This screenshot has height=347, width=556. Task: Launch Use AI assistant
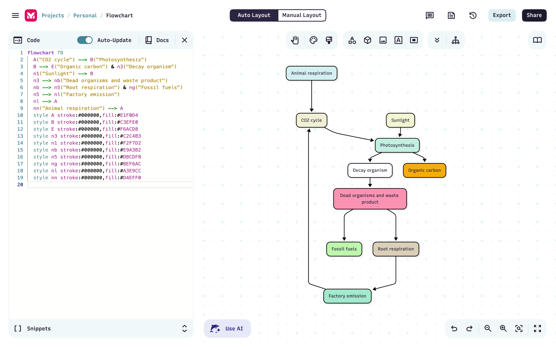(x=227, y=328)
